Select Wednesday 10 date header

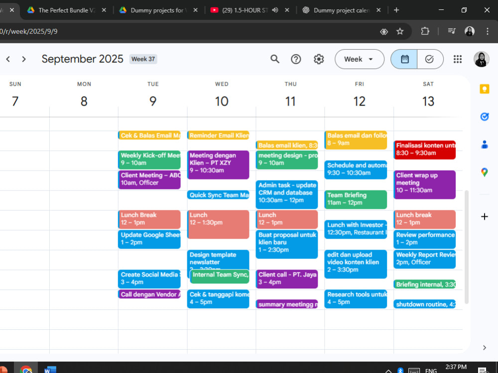pyautogui.click(x=222, y=101)
